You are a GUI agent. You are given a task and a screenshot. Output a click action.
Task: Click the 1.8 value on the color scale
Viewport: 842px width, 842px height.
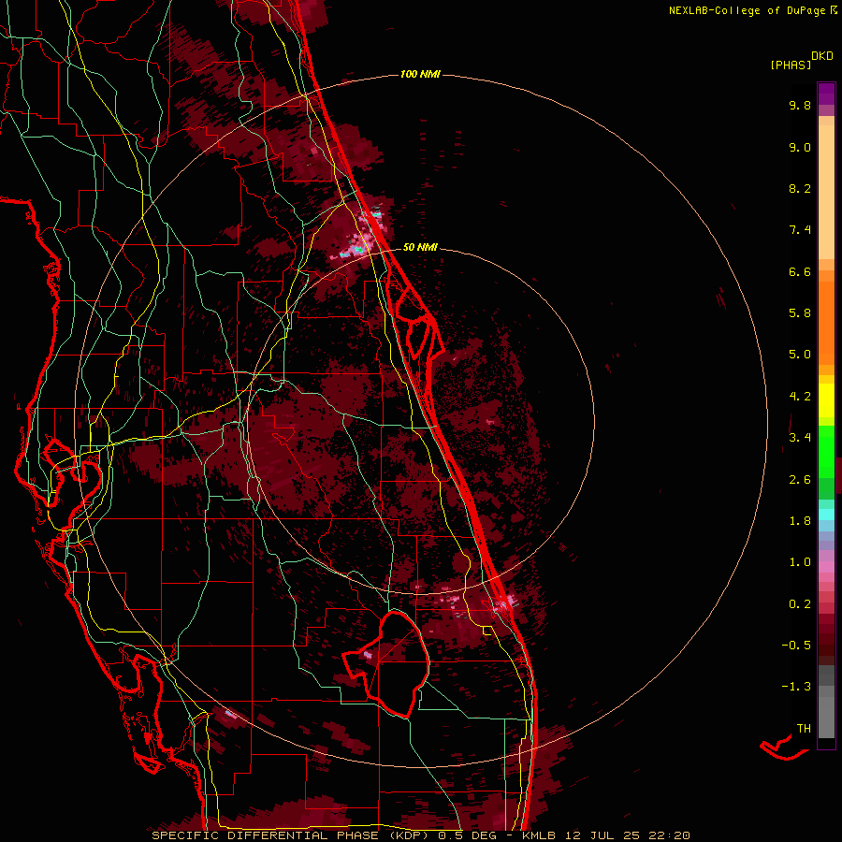[800, 521]
